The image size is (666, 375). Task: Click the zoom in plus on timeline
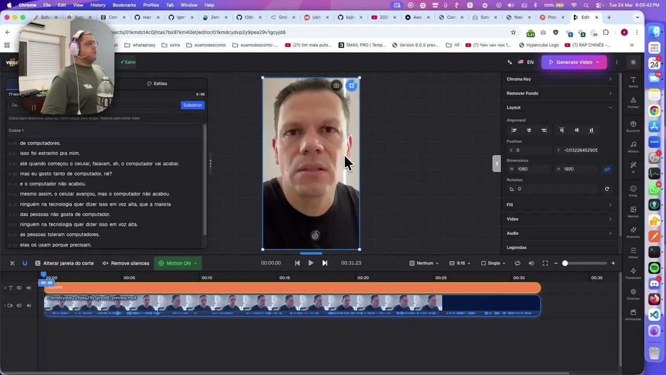(613, 263)
